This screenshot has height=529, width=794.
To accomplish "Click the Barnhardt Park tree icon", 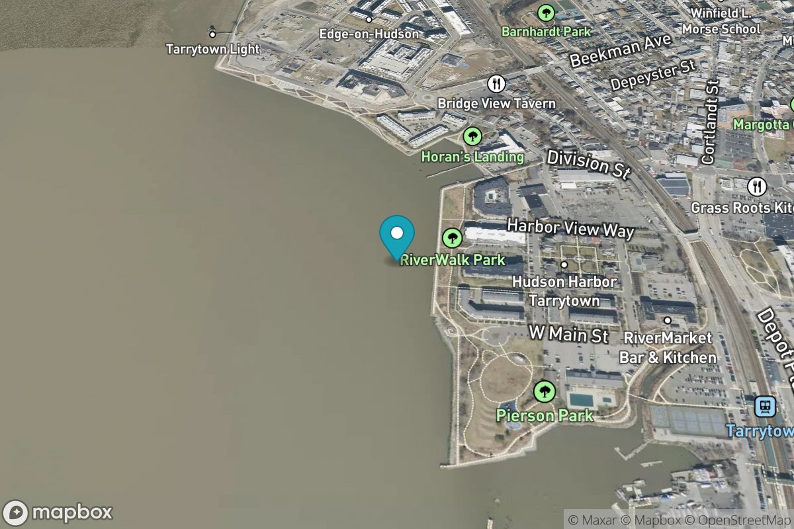I will [546, 12].
